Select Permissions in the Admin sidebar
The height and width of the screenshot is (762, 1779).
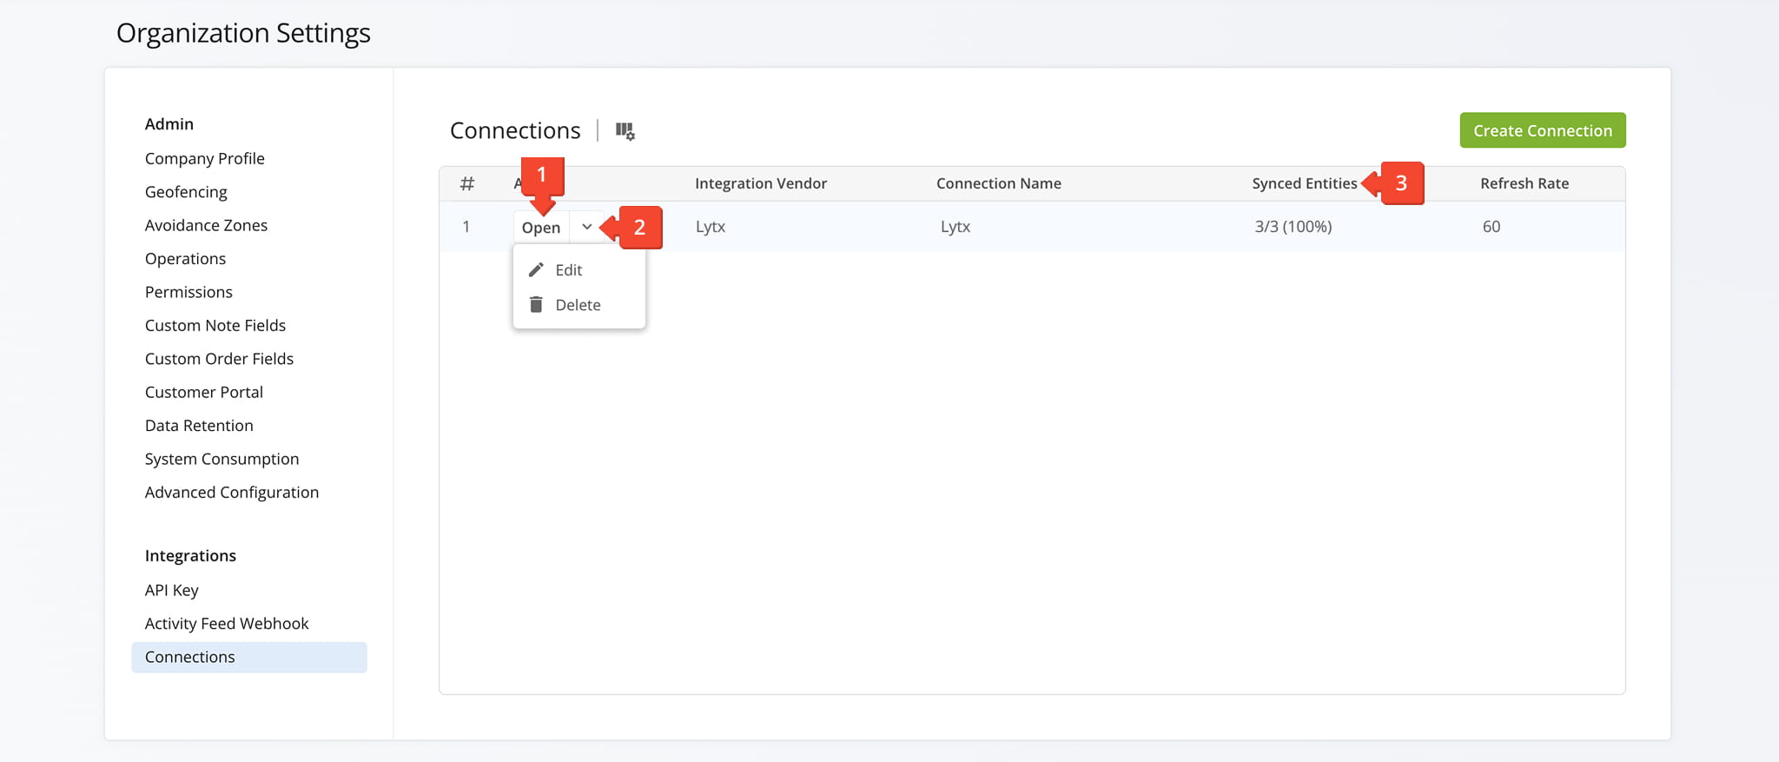pos(188,292)
